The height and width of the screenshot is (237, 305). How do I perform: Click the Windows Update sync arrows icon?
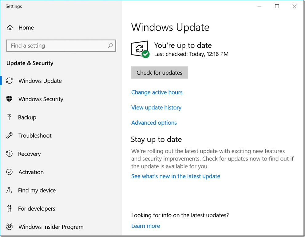[9, 81]
